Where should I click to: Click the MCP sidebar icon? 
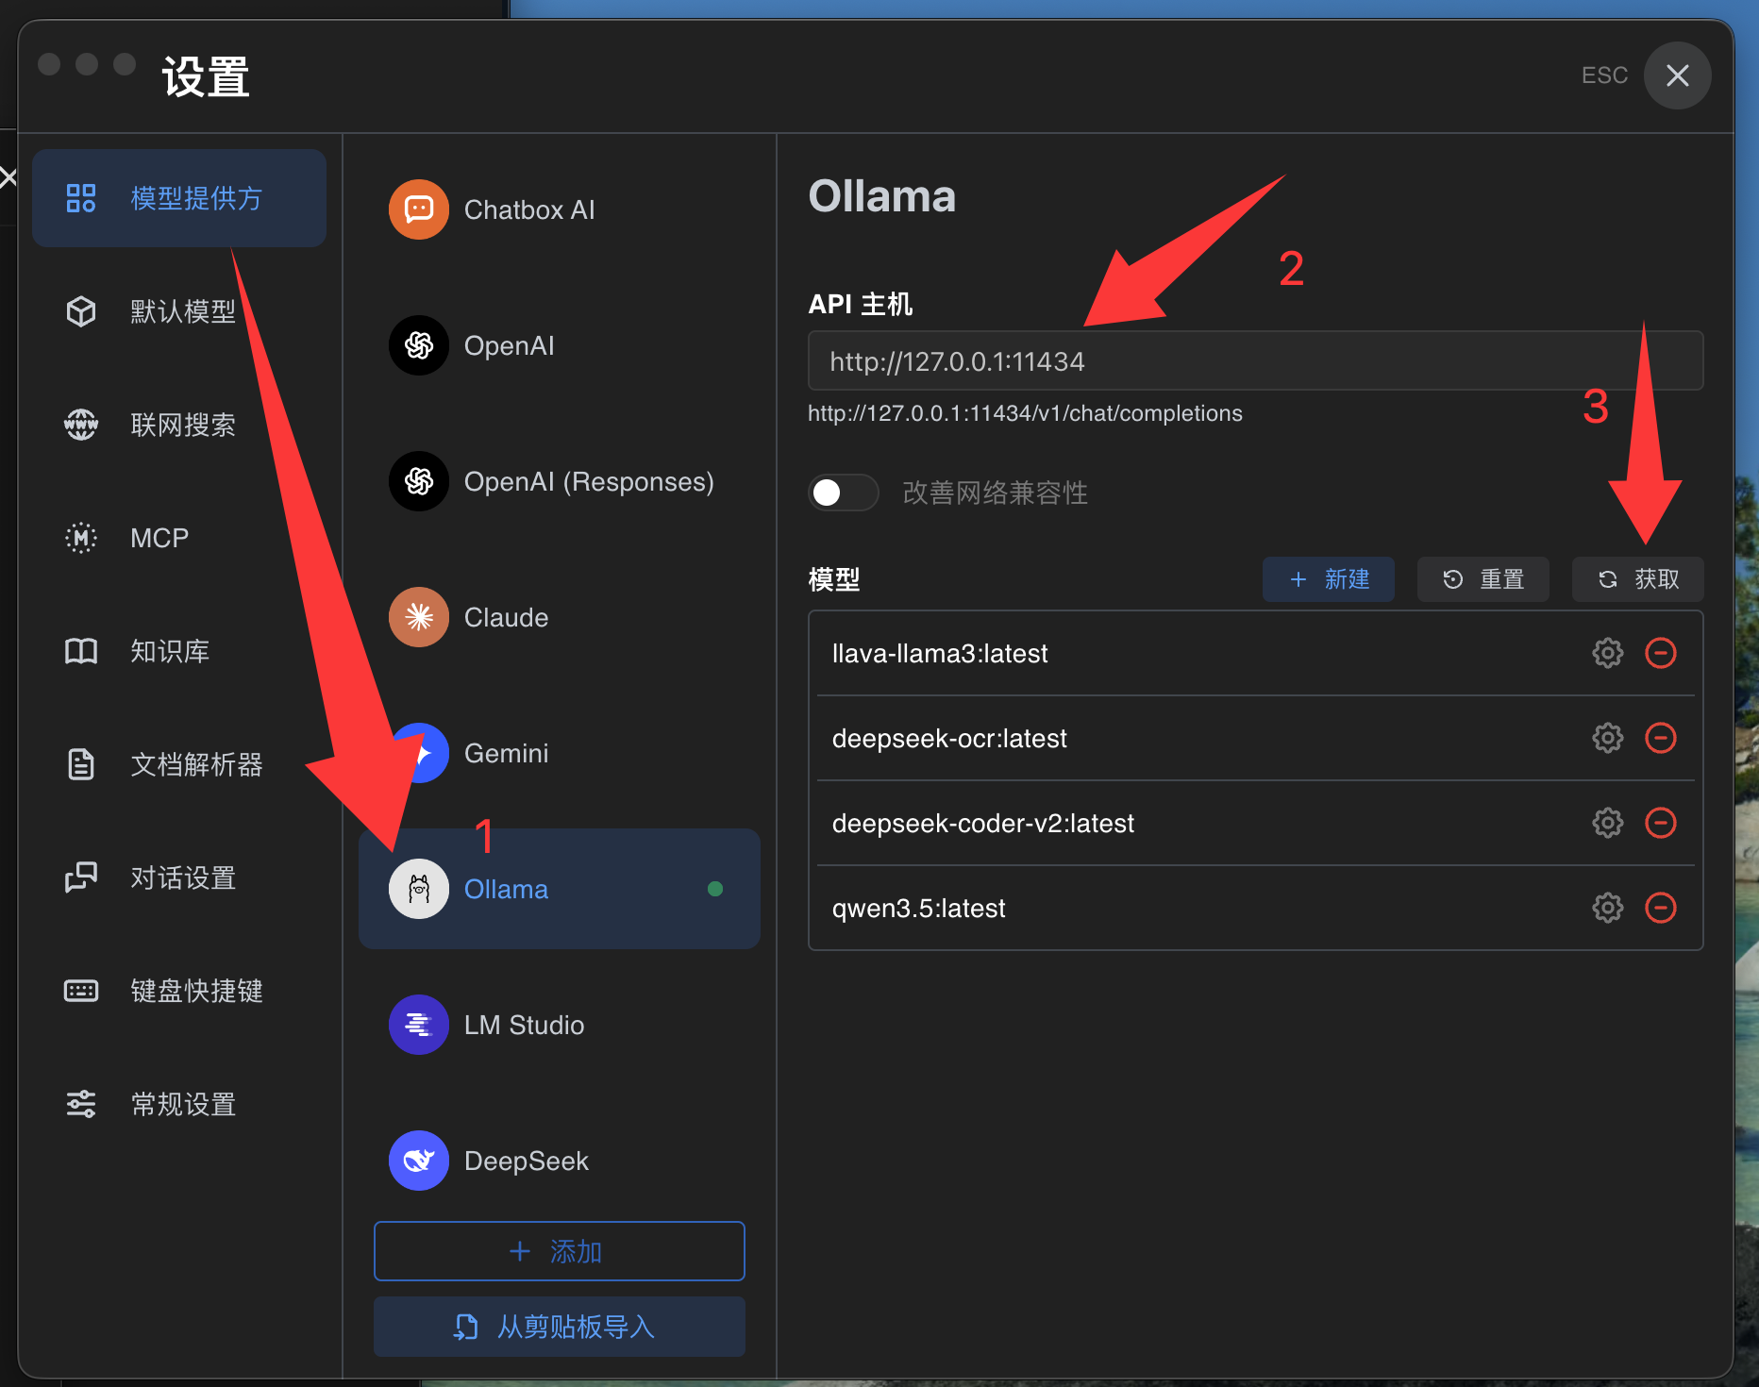[81, 538]
